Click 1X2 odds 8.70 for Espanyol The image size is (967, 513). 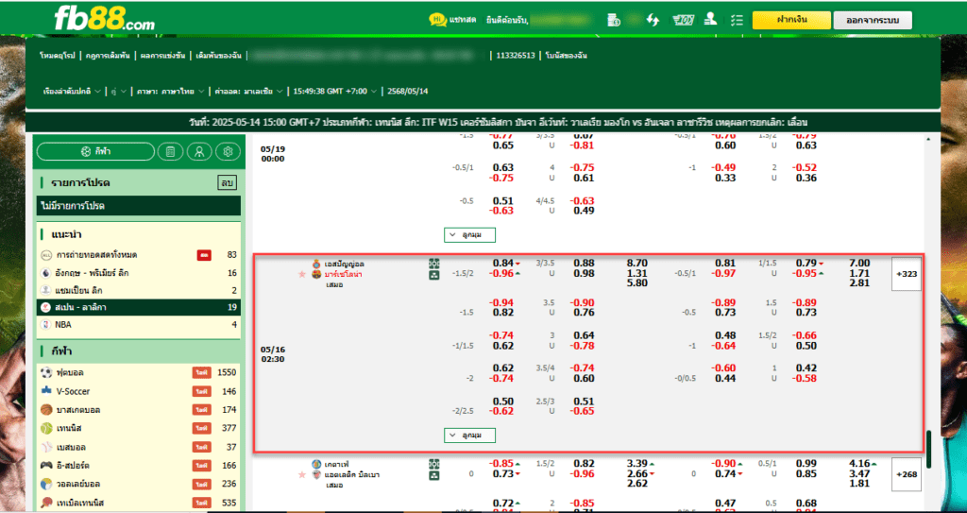[637, 264]
